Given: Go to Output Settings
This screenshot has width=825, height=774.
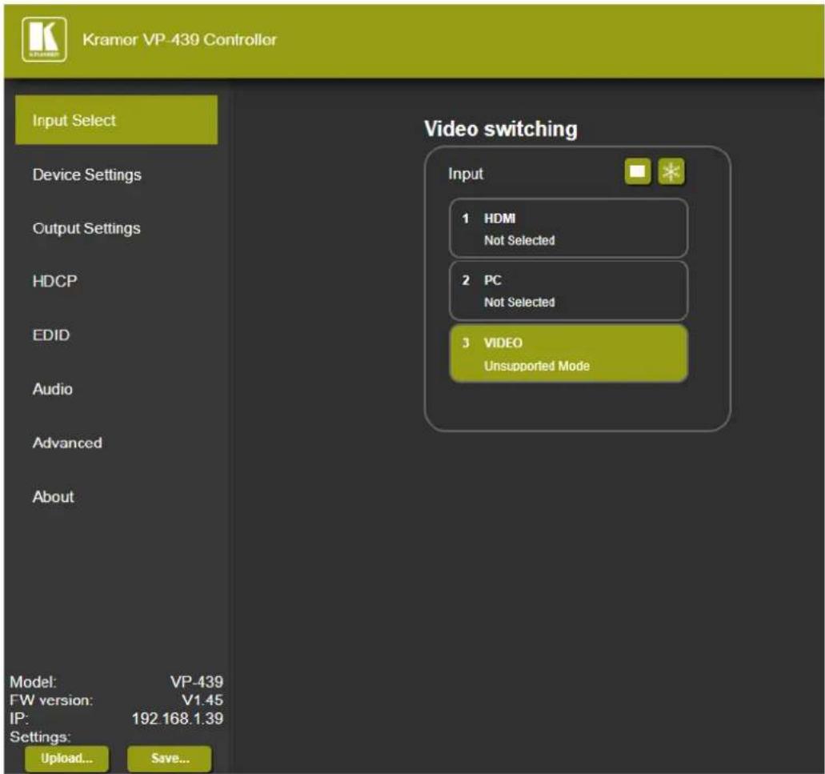Looking at the screenshot, I should pos(86,228).
